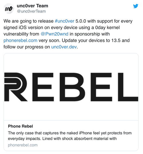Click the stylized R letter in logo
143x154 pixels.
coord(16,87)
